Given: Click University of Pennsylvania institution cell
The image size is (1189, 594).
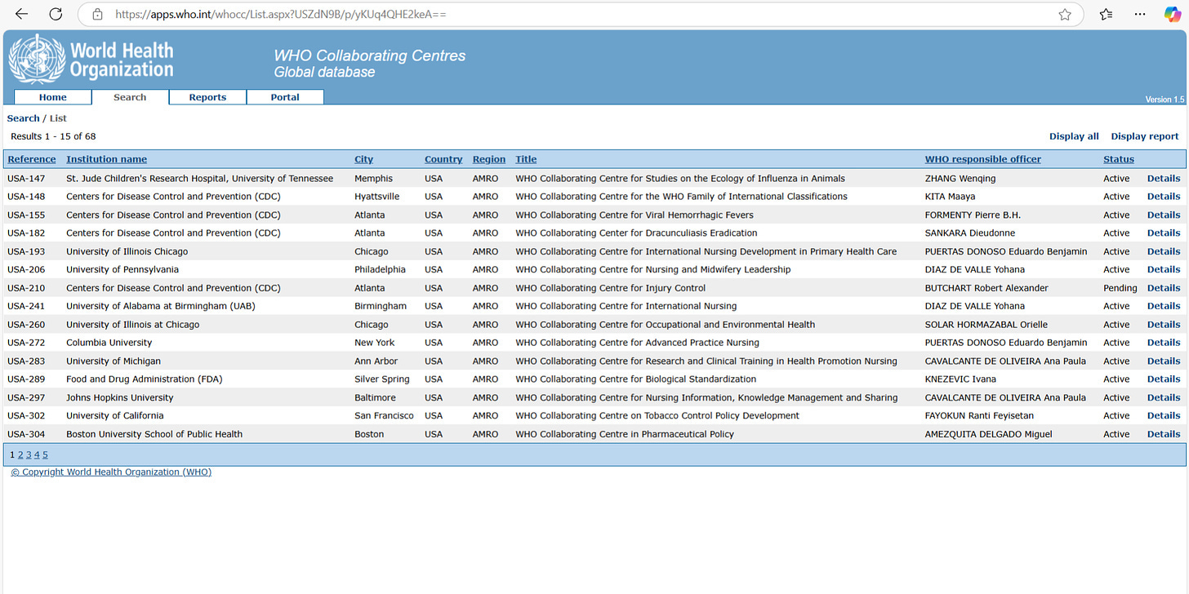Looking at the screenshot, I should [122, 270].
